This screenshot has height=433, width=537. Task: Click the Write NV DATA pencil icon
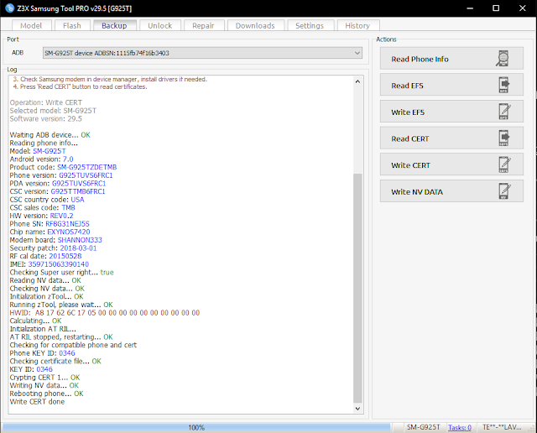tap(504, 191)
